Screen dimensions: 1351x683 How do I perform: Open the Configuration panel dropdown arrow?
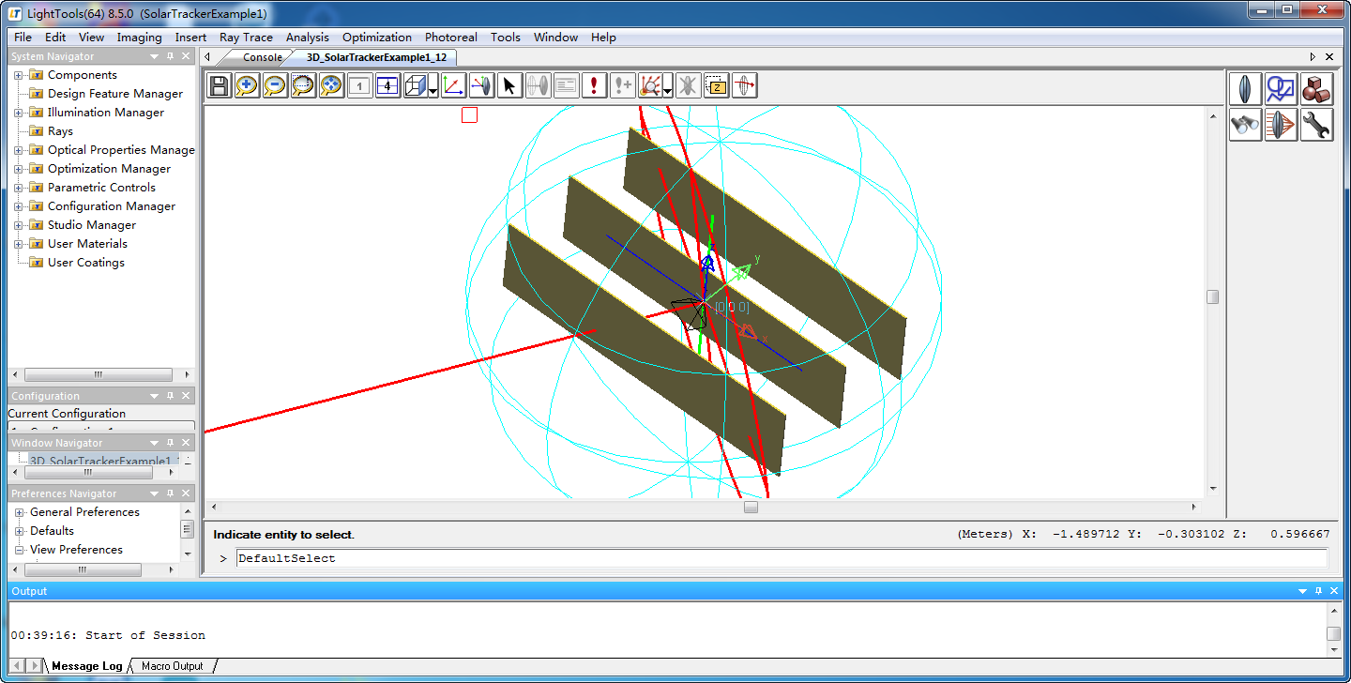click(155, 396)
